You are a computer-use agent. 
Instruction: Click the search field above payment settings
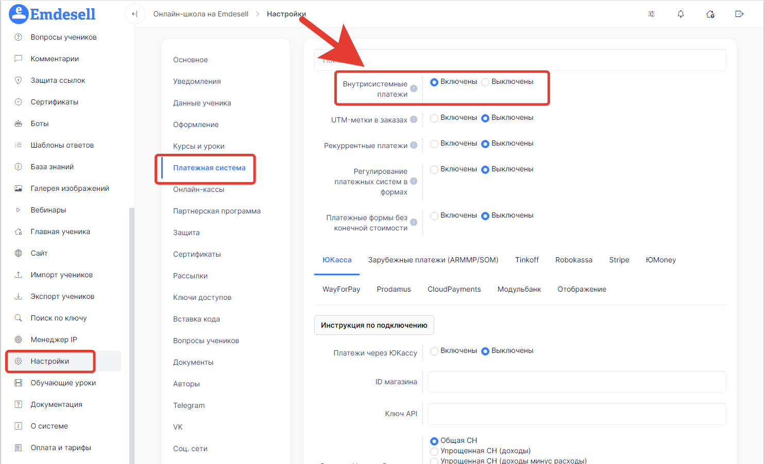click(520, 60)
